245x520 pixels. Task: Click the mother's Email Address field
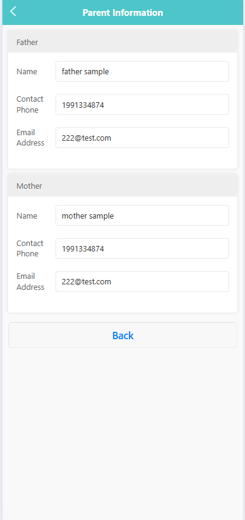point(142,281)
